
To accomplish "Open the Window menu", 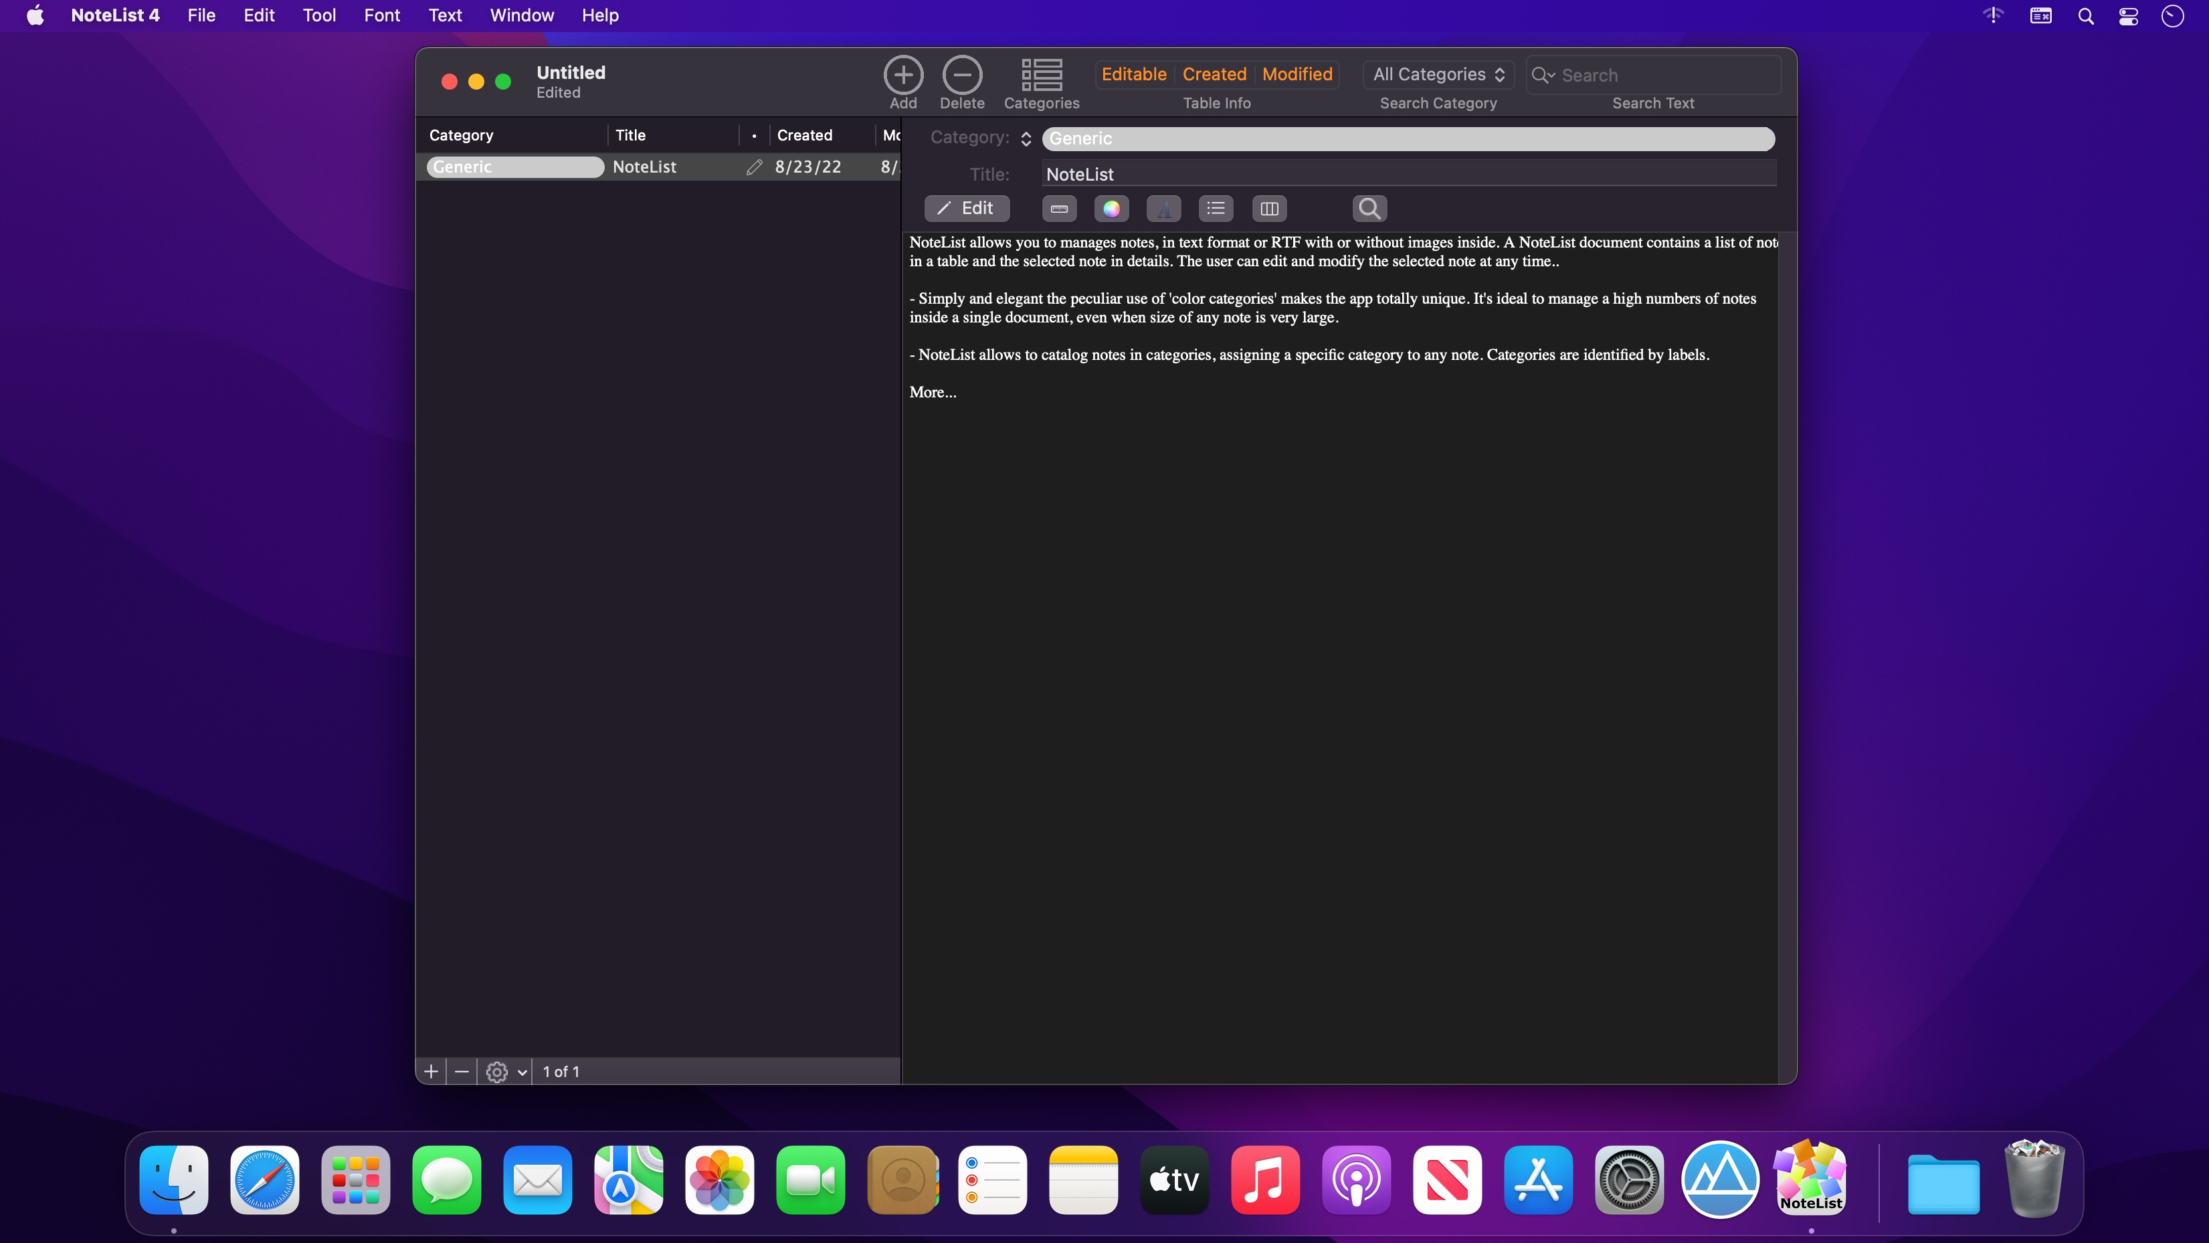I will (522, 15).
